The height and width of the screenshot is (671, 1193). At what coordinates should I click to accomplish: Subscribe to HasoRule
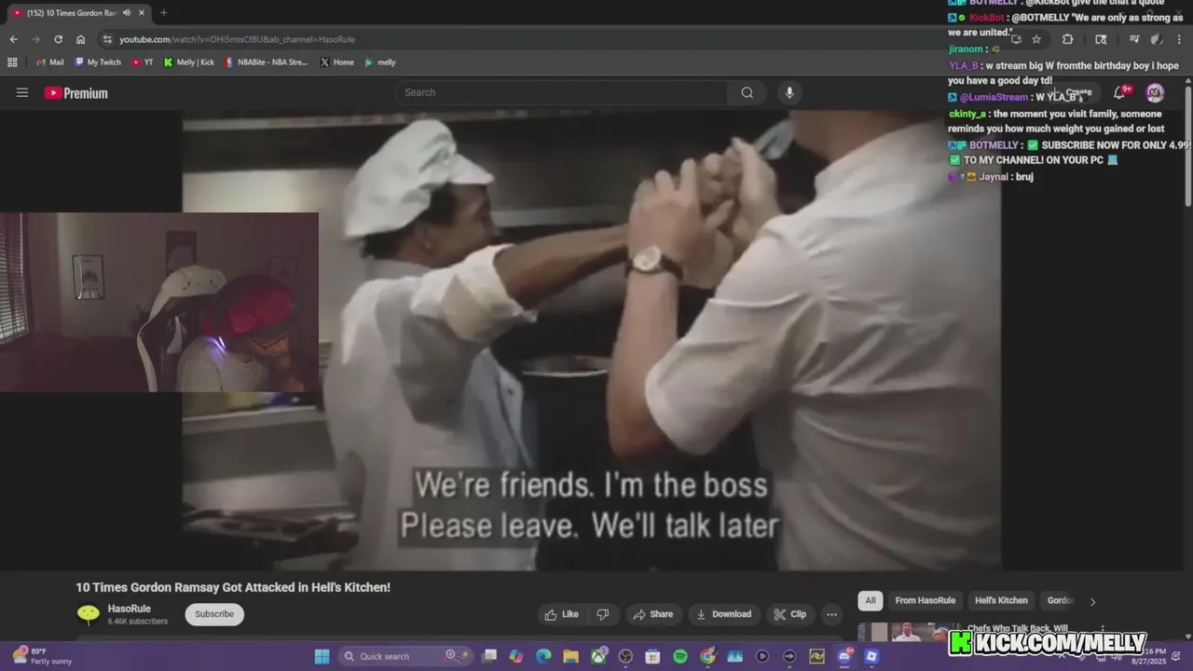point(214,614)
